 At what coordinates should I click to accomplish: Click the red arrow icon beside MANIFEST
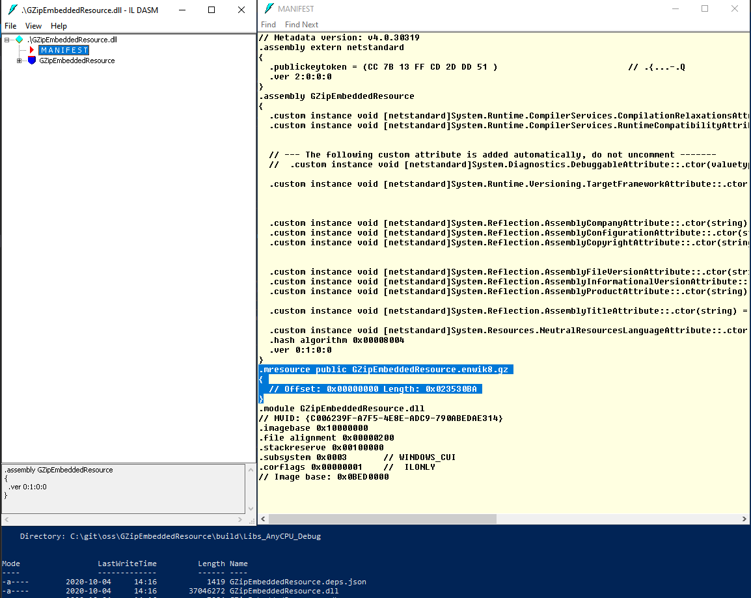click(30, 49)
